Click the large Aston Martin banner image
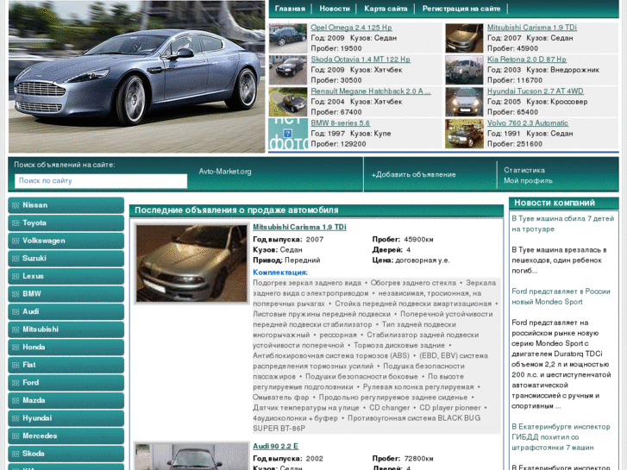Screen dimensions: 627x470 point(137,77)
